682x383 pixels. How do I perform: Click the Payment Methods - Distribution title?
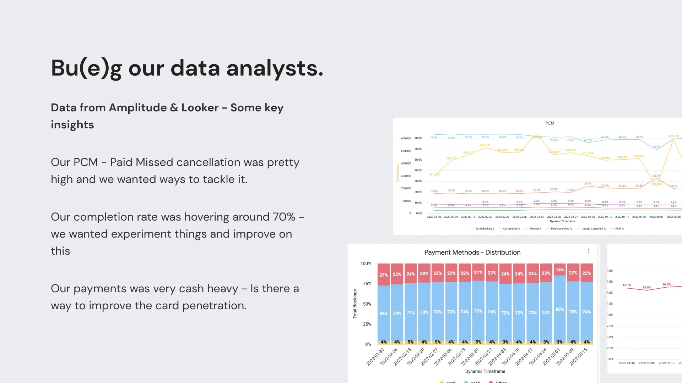tap(472, 252)
